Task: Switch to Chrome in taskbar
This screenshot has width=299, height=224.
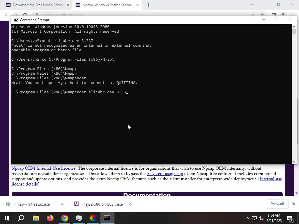Action: click(x=65, y=218)
